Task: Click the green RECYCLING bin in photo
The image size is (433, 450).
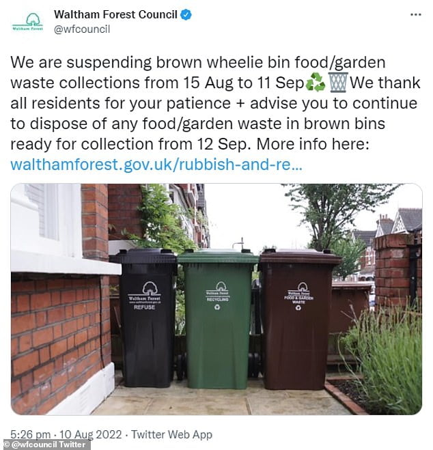Action: [x=217, y=319]
